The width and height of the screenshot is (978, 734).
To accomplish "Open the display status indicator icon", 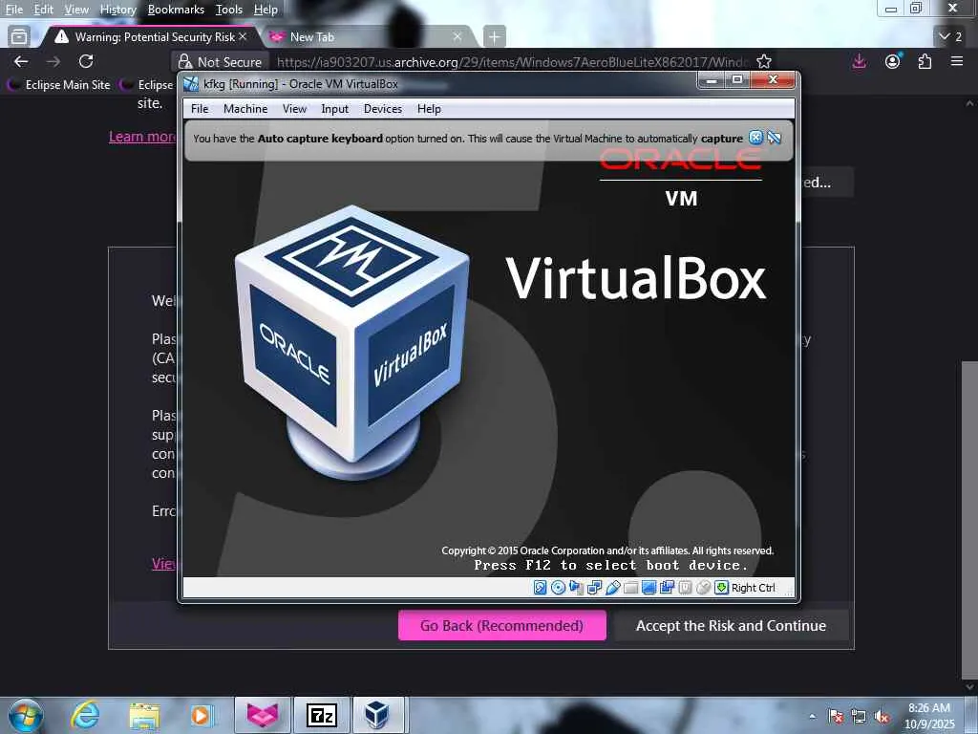I will tap(648, 588).
